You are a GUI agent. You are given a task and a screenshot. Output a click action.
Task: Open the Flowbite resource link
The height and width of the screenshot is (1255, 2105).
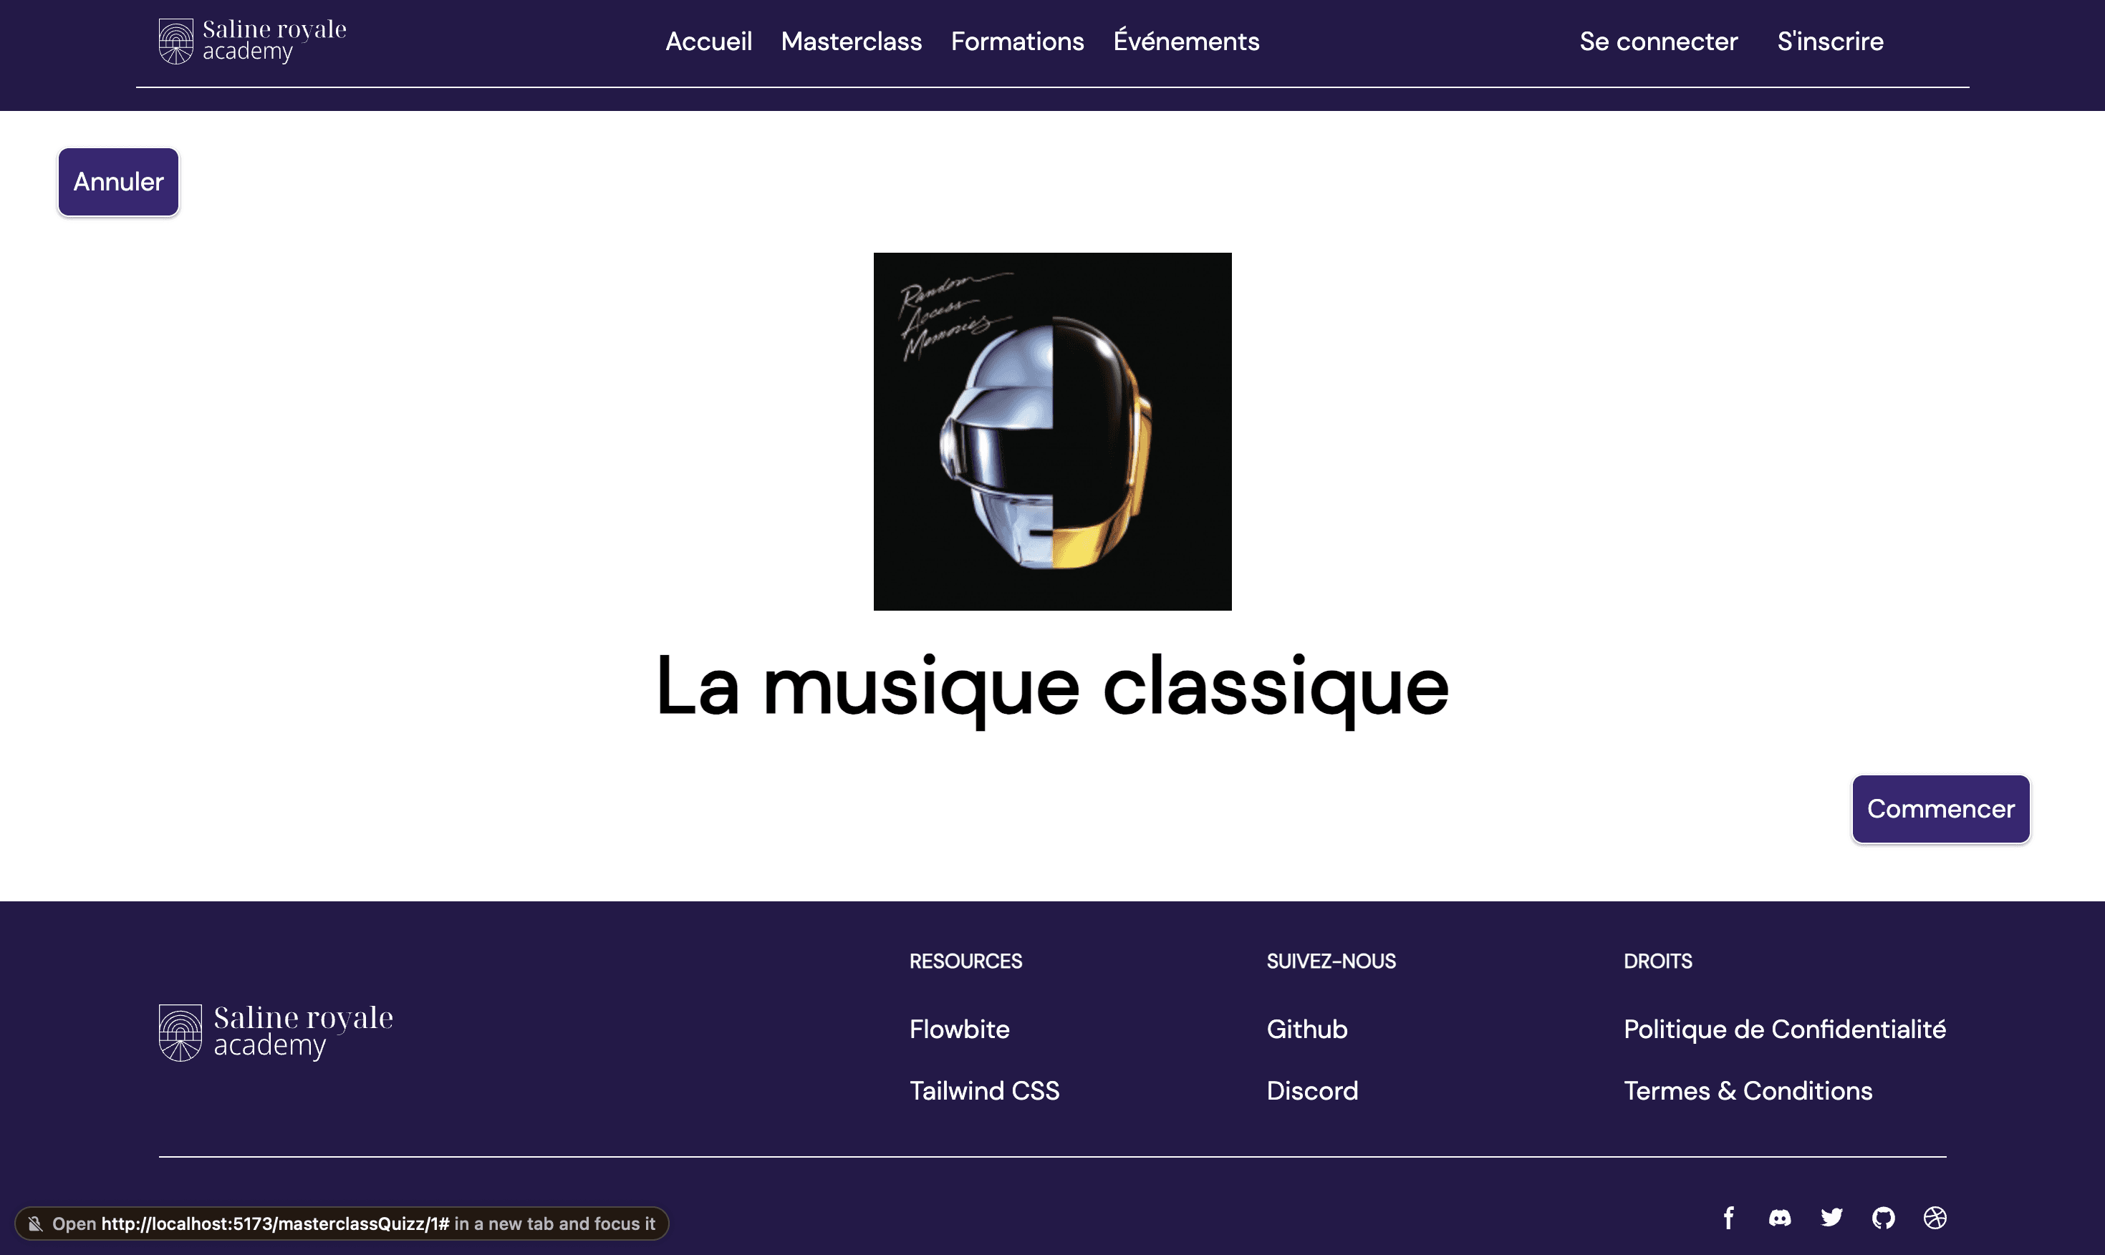[960, 1028]
